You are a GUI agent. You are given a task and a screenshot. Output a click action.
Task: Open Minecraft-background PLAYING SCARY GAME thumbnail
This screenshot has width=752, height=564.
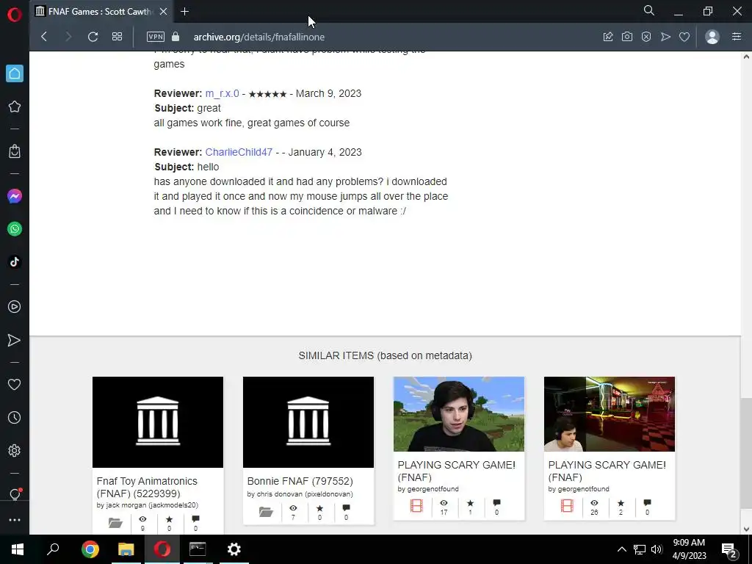pyautogui.click(x=459, y=414)
